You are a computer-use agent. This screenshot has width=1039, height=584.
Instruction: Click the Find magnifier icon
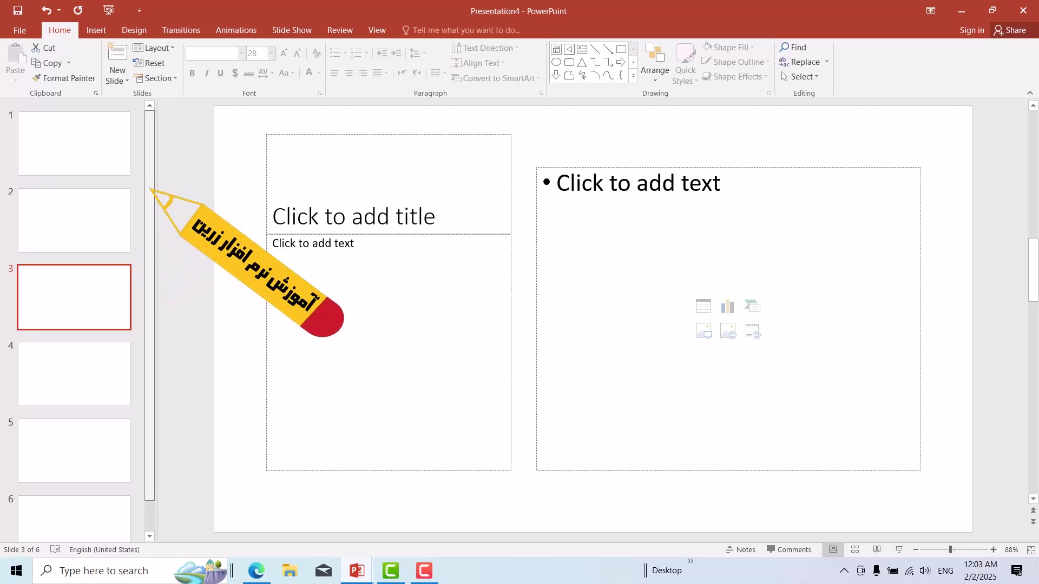point(784,47)
